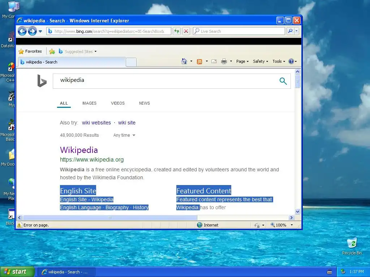
Task: Open the Help question mark menu
Action: coord(292,61)
